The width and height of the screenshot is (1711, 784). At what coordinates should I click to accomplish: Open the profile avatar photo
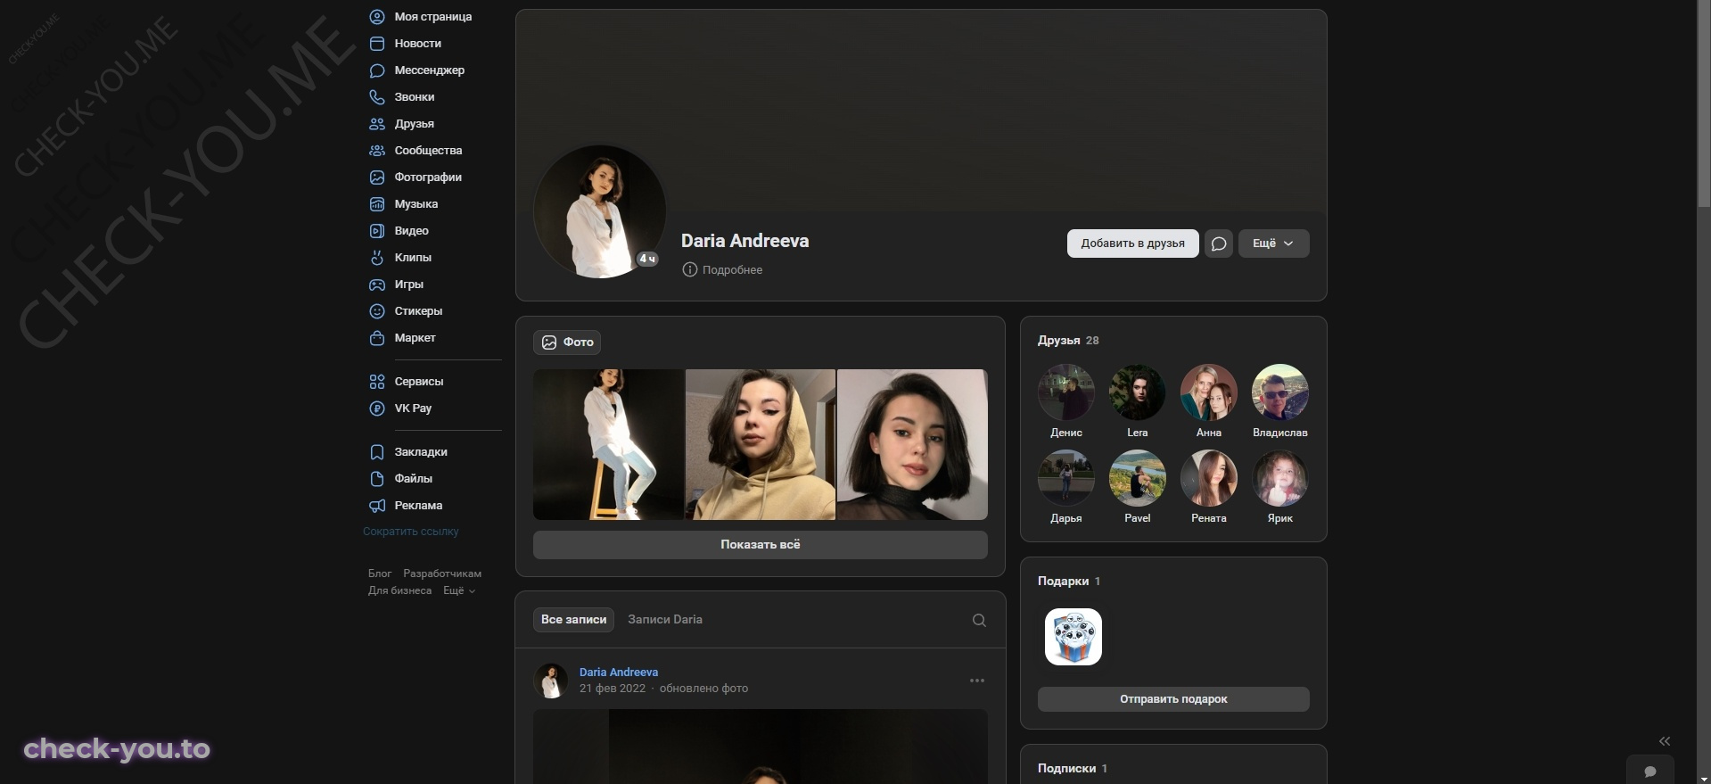click(600, 212)
